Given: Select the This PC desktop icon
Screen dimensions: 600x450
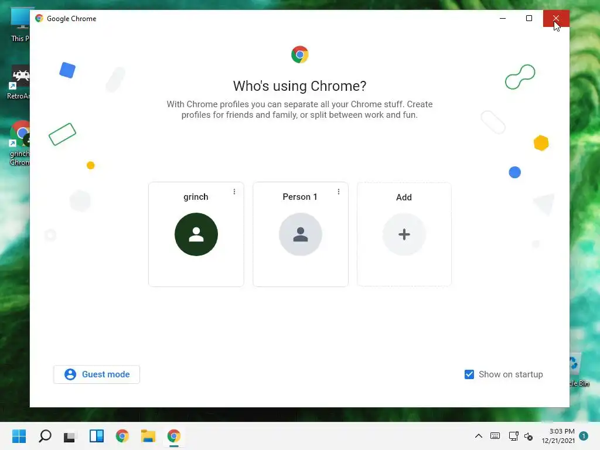Looking at the screenshot, I should point(19,25).
